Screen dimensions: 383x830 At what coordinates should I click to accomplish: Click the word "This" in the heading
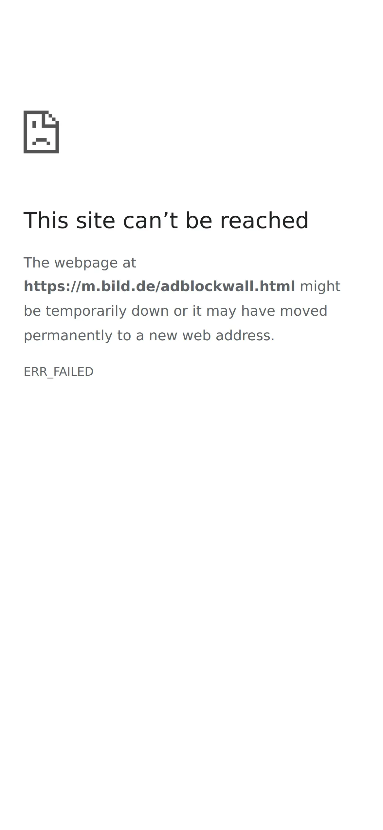click(46, 220)
